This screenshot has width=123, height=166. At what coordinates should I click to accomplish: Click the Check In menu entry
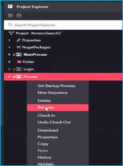coord(46,116)
